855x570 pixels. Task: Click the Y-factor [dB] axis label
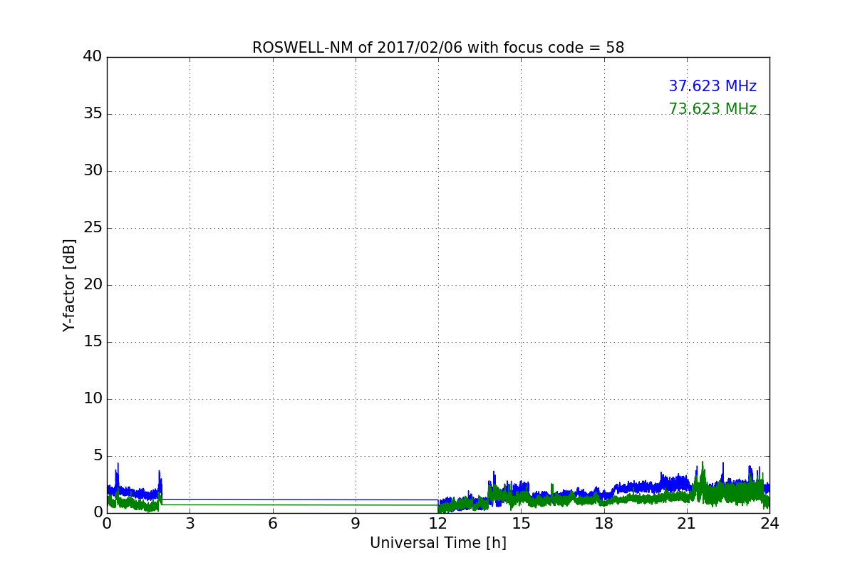[69, 285]
